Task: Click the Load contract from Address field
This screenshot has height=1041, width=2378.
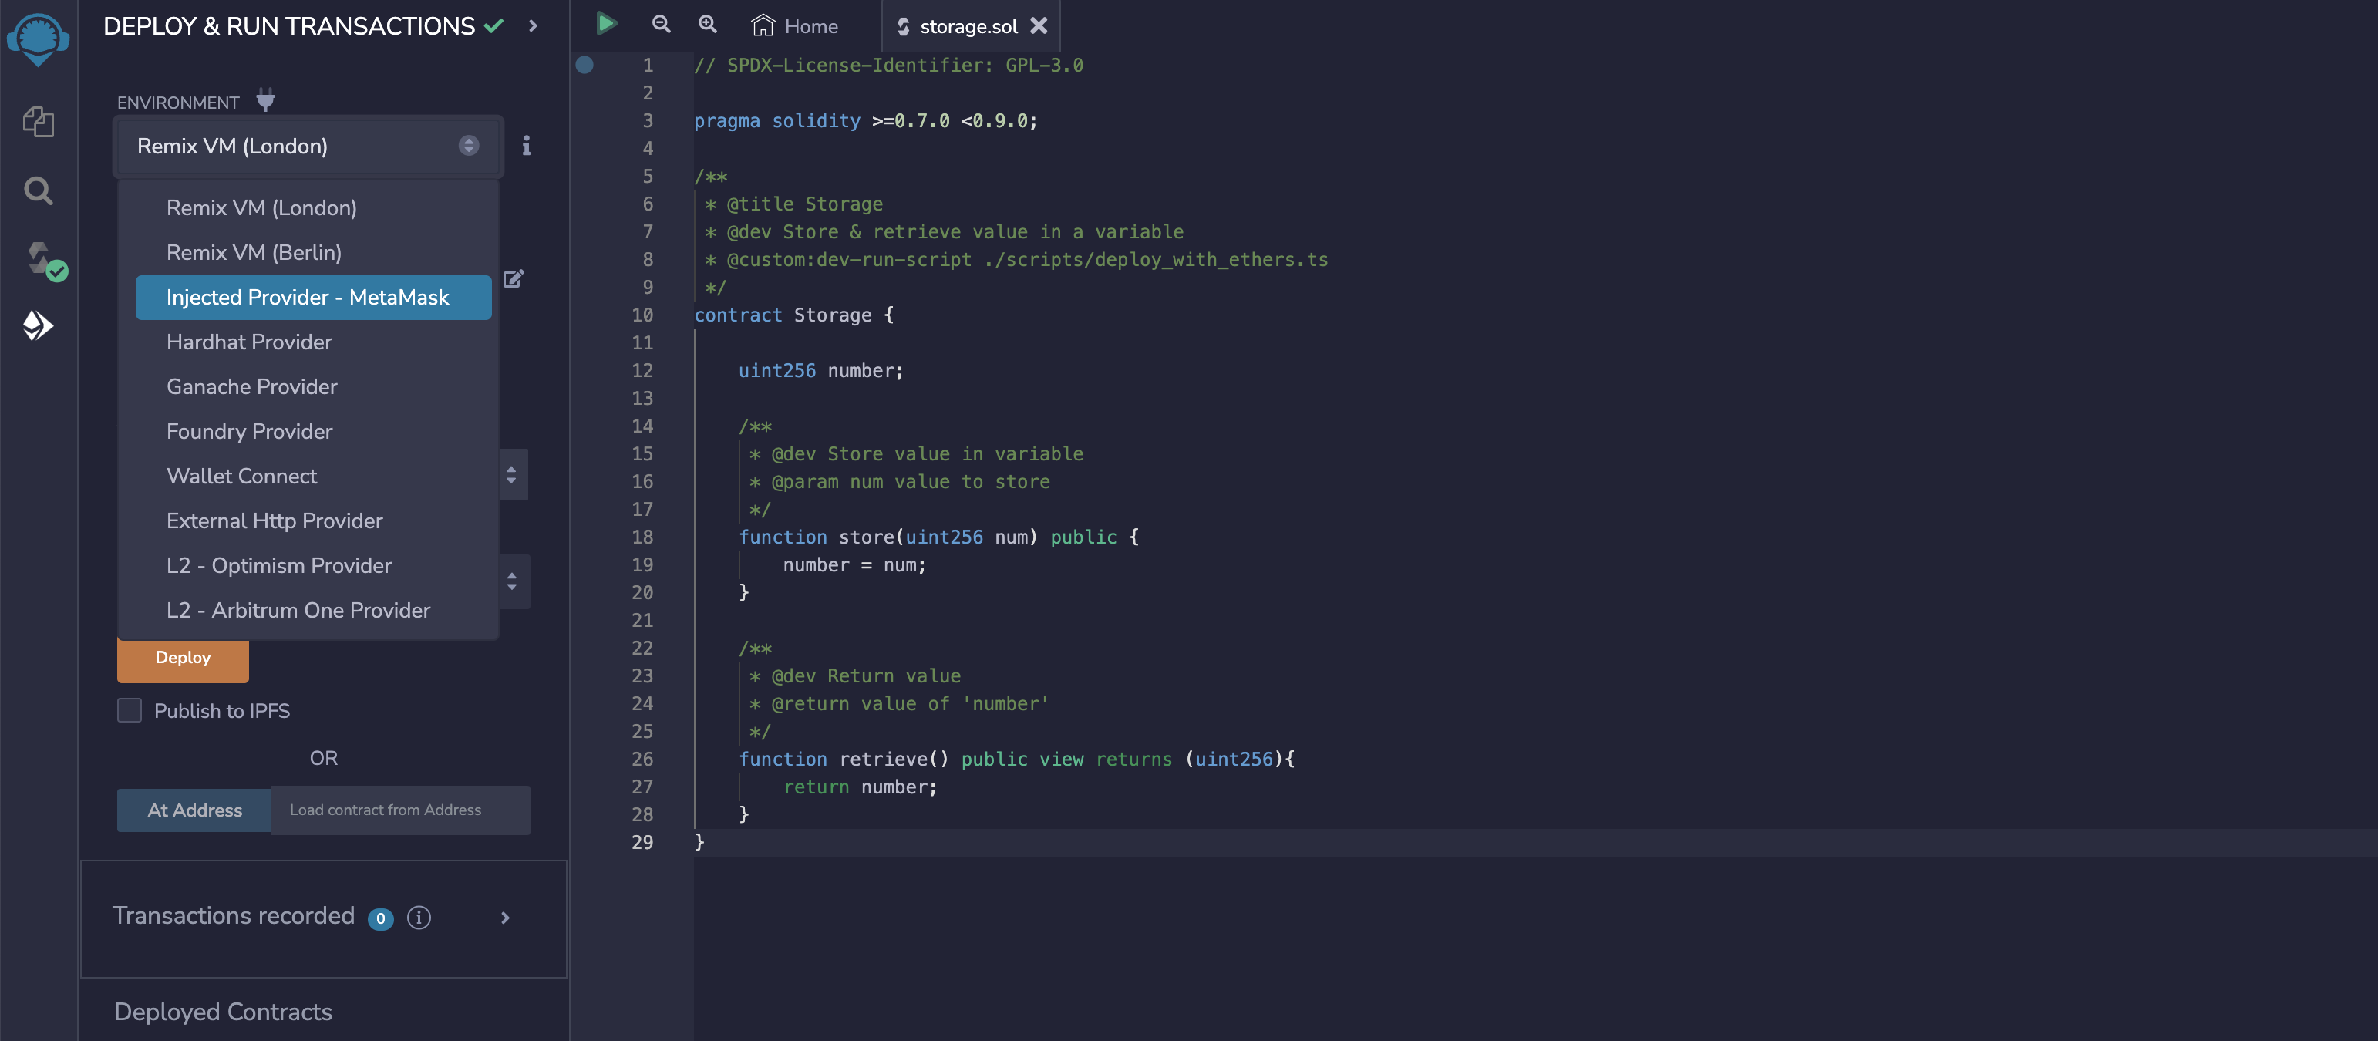Action: pyautogui.click(x=399, y=810)
